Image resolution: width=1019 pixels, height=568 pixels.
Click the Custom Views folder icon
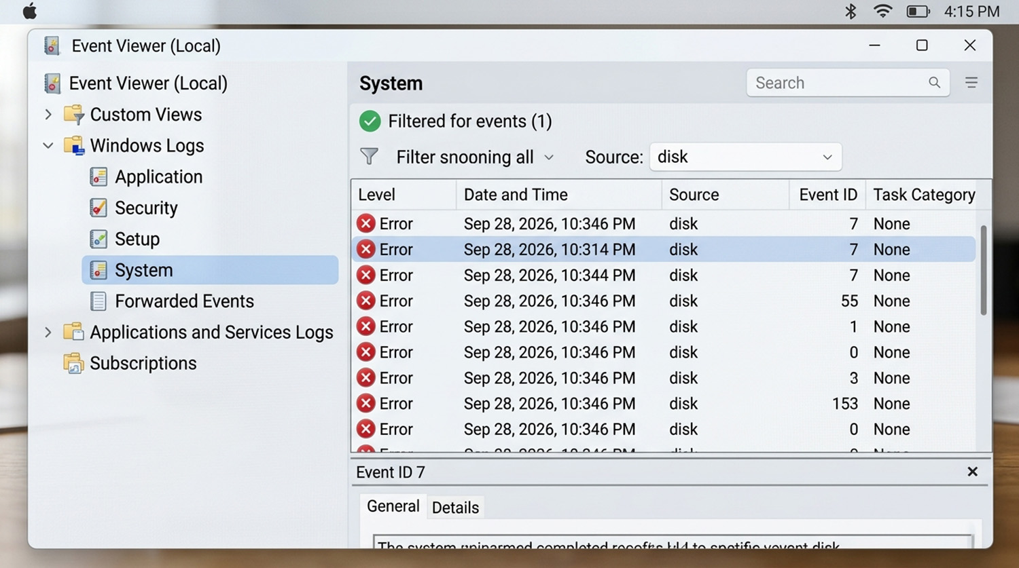pyautogui.click(x=73, y=114)
